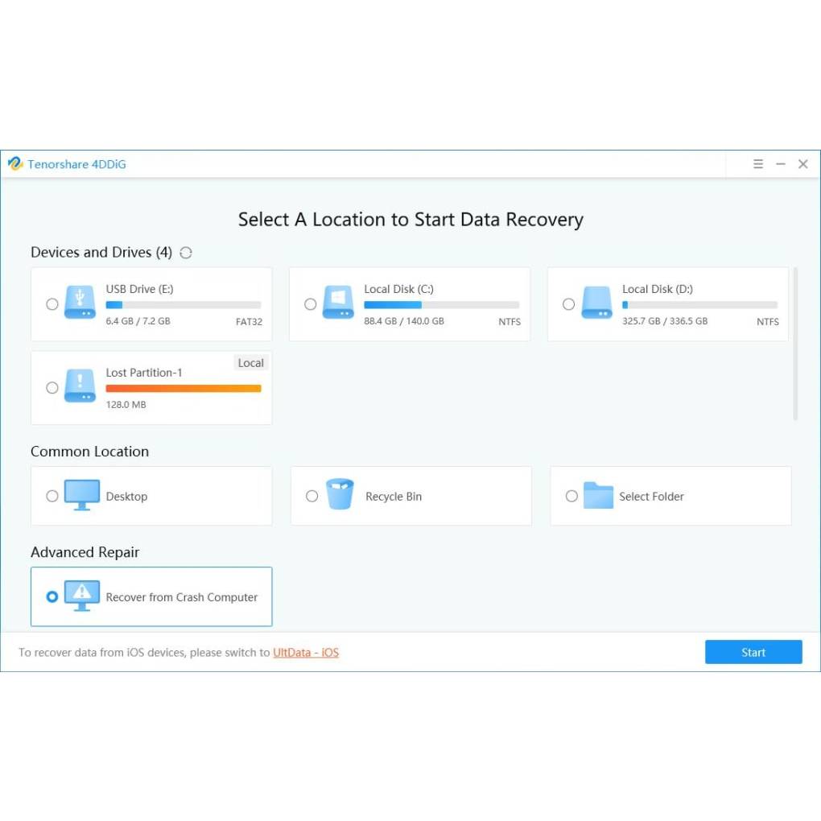Click the '128.0 MB' size text
The width and height of the screenshot is (821, 821).
[x=126, y=405]
